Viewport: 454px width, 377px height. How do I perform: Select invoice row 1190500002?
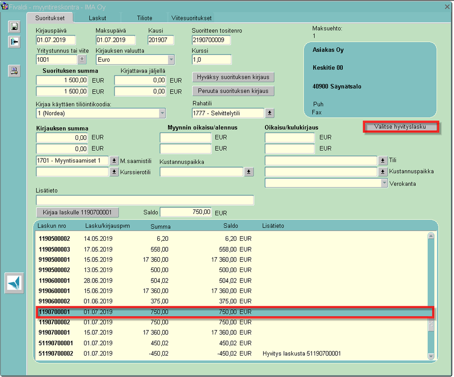[231, 239]
